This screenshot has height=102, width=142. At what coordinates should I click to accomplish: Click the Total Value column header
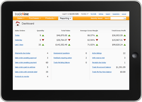66,31
